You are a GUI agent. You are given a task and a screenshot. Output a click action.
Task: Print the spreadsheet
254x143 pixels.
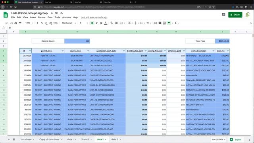coord(16,23)
